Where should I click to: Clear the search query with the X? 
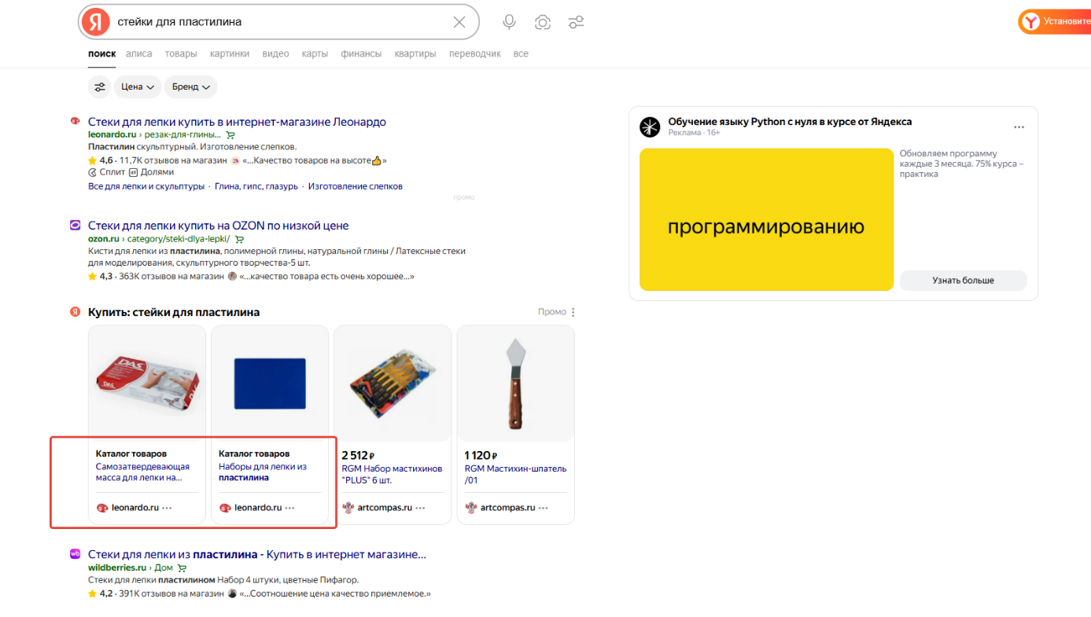coord(459,22)
